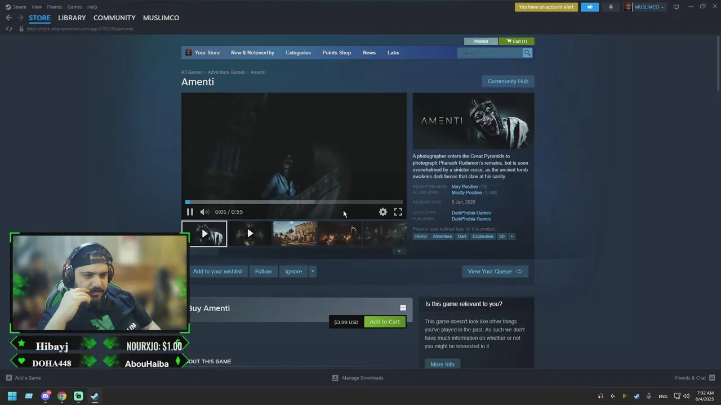
Task: Open DarkPhobia Games developer link
Action: [471, 213]
